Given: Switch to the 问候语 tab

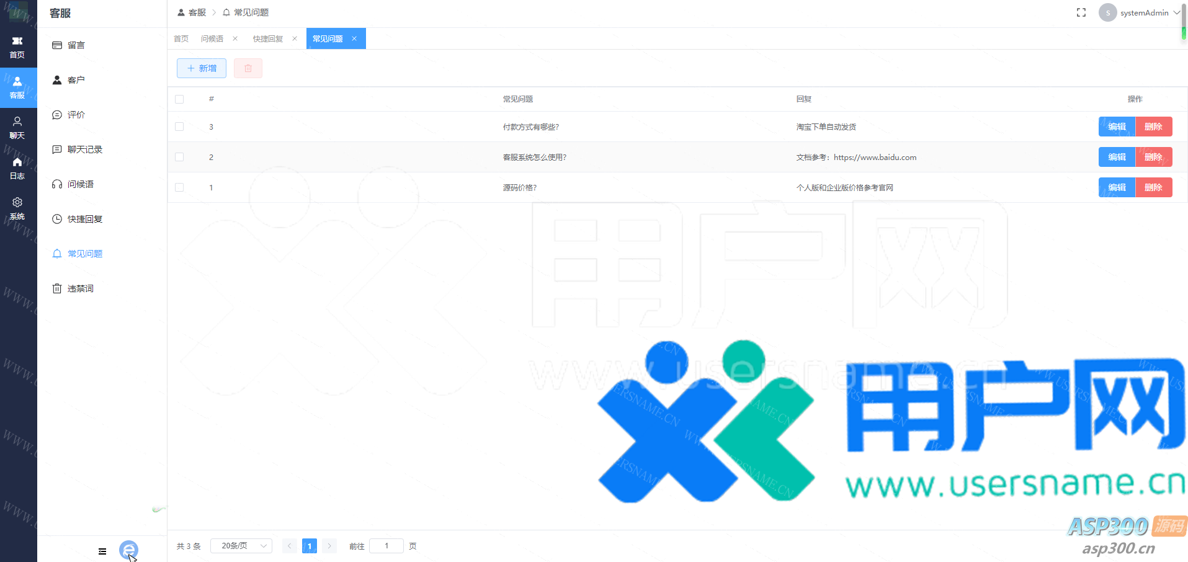Looking at the screenshot, I should 212,38.
